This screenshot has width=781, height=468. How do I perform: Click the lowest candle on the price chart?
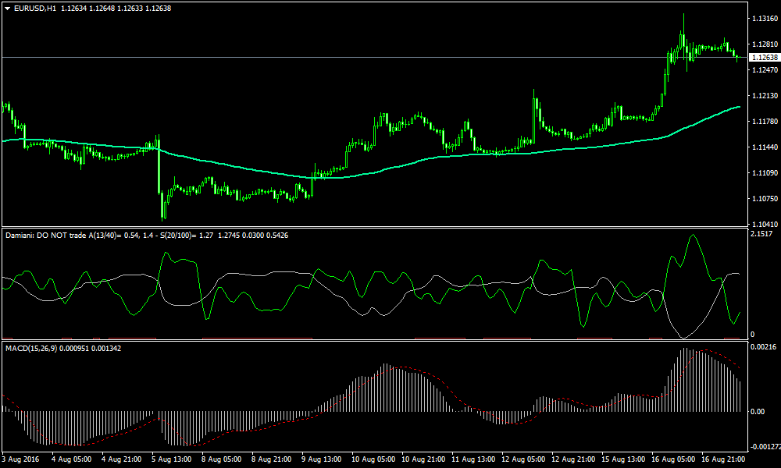click(162, 215)
